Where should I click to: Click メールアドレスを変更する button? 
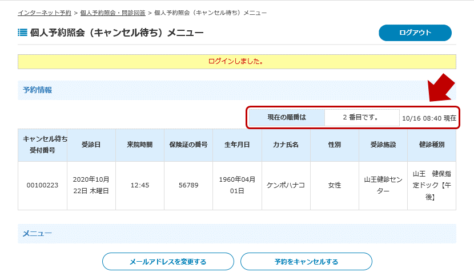click(168, 262)
